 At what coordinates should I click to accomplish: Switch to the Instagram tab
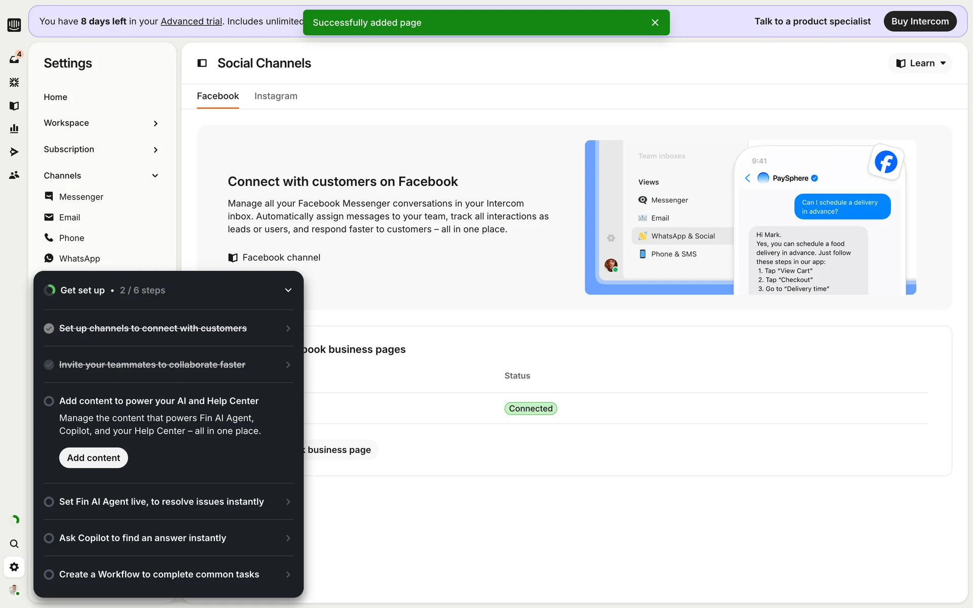pos(276,96)
